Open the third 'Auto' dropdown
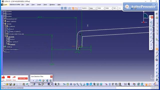This screenshot has width=160, height=90. 101,8
